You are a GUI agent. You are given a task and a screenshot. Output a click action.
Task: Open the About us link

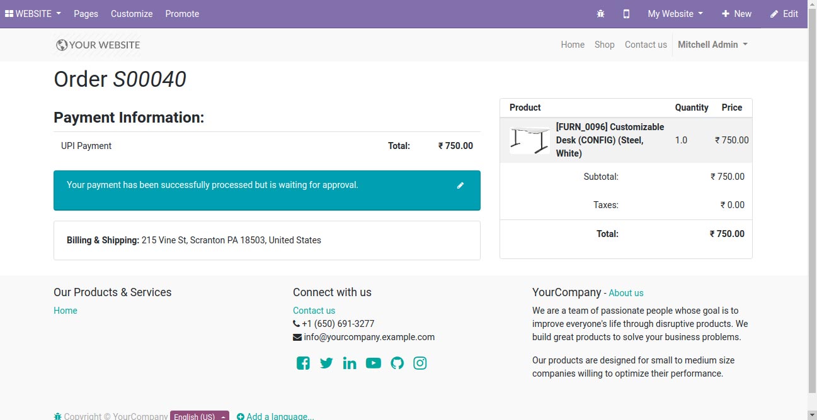coord(626,293)
